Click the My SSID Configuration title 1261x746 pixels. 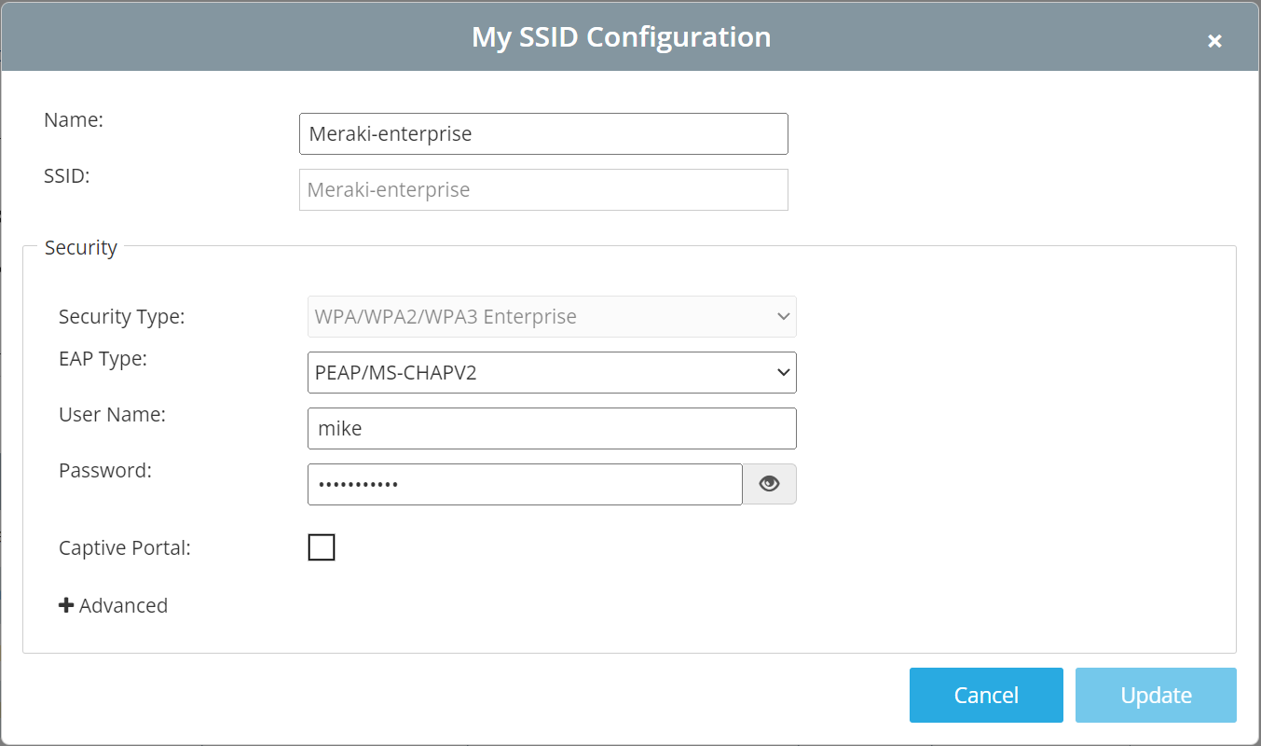[622, 36]
